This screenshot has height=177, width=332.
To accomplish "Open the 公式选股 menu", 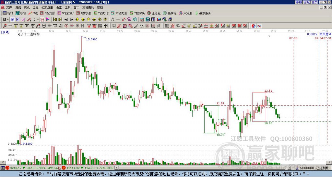I will (x=47, y=7).
